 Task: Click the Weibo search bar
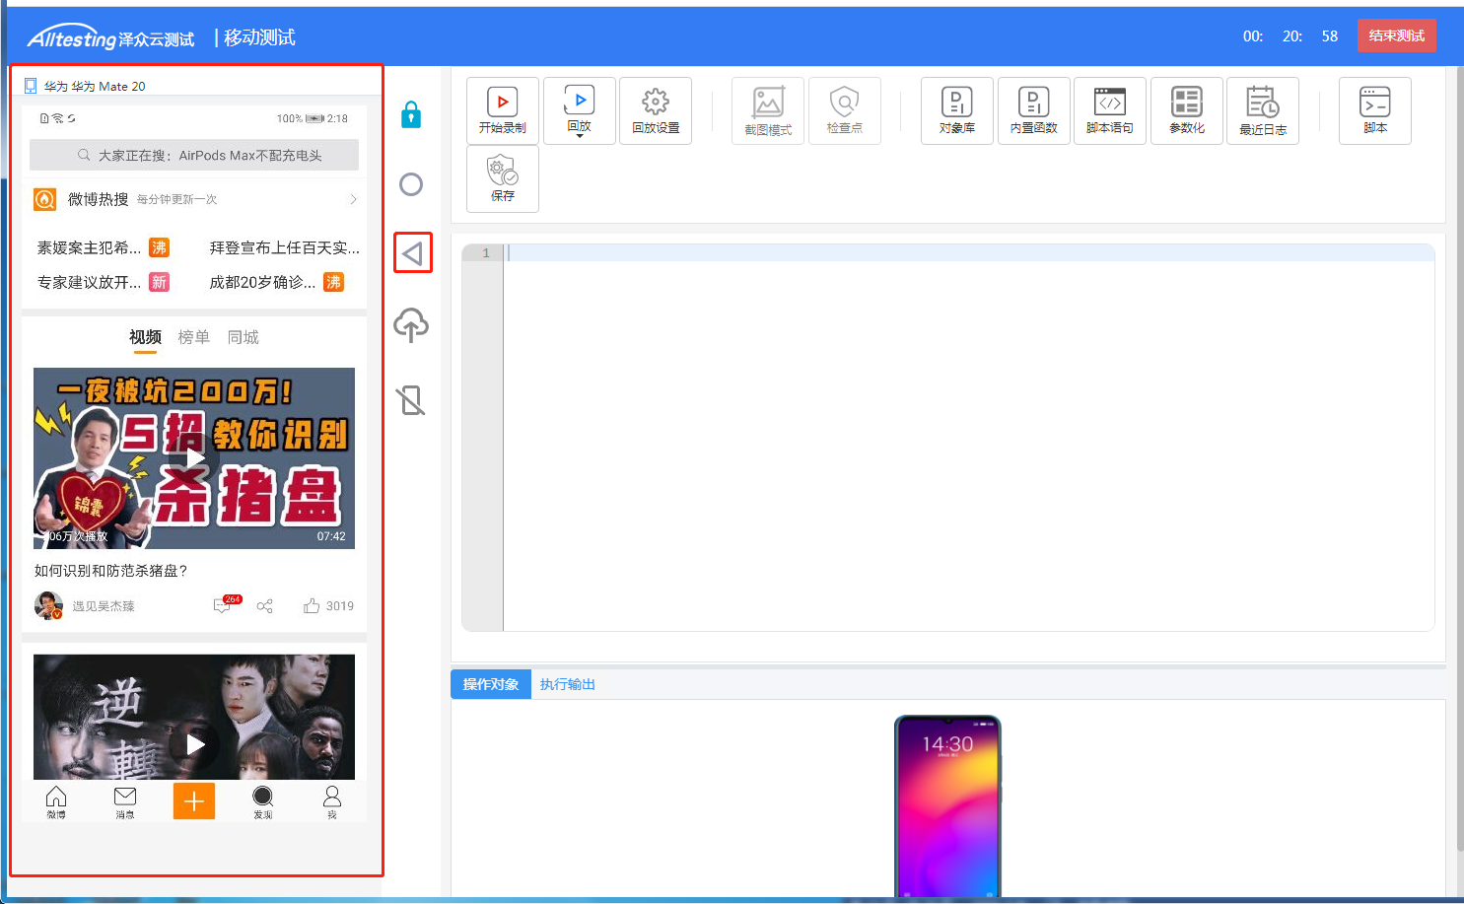tap(194, 155)
